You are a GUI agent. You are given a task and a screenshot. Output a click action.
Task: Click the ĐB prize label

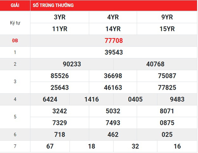pos(15,41)
